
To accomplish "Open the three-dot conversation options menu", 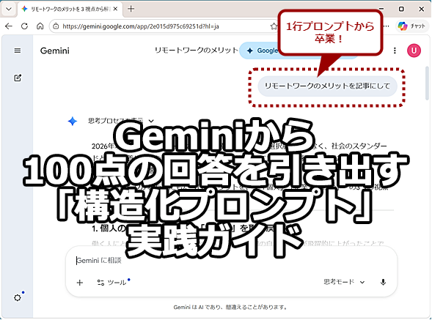I will (x=395, y=51).
